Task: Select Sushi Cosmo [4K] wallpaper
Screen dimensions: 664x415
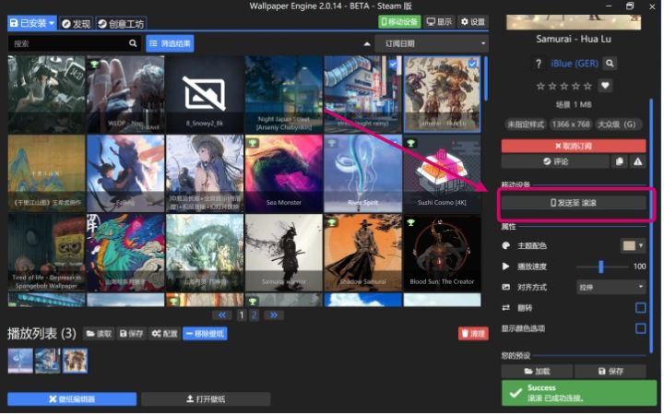Action: pyautogui.click(x=442, y=173)
